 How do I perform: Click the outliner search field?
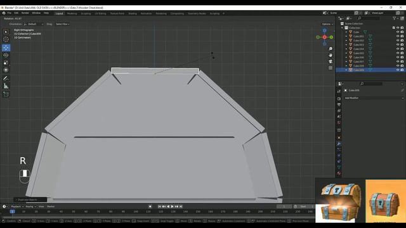coord(369,18)
